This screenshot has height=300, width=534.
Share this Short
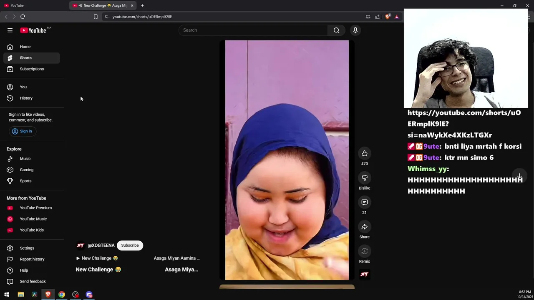[x=365, y=227]
